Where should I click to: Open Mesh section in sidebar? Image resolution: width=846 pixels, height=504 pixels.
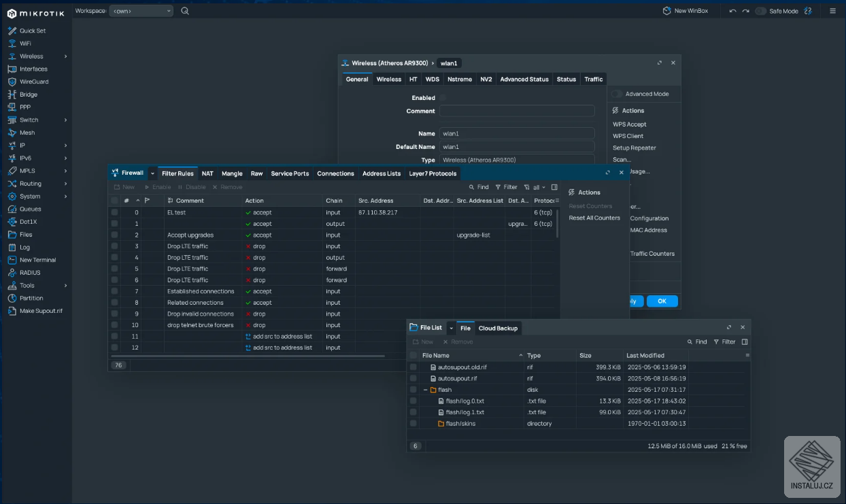(x=27, y=133)
